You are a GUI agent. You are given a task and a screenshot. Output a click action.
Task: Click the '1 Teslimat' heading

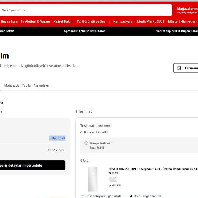tap(84, 111)
